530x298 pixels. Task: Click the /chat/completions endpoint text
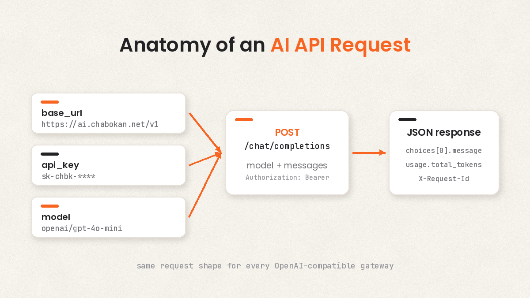click(x=287, y=146)
